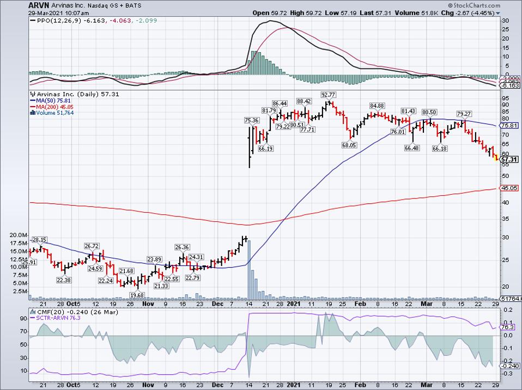The height and width of the screenshot is (390, 522).
Task: Click the 23.89 price label
Action: (155, 259)
